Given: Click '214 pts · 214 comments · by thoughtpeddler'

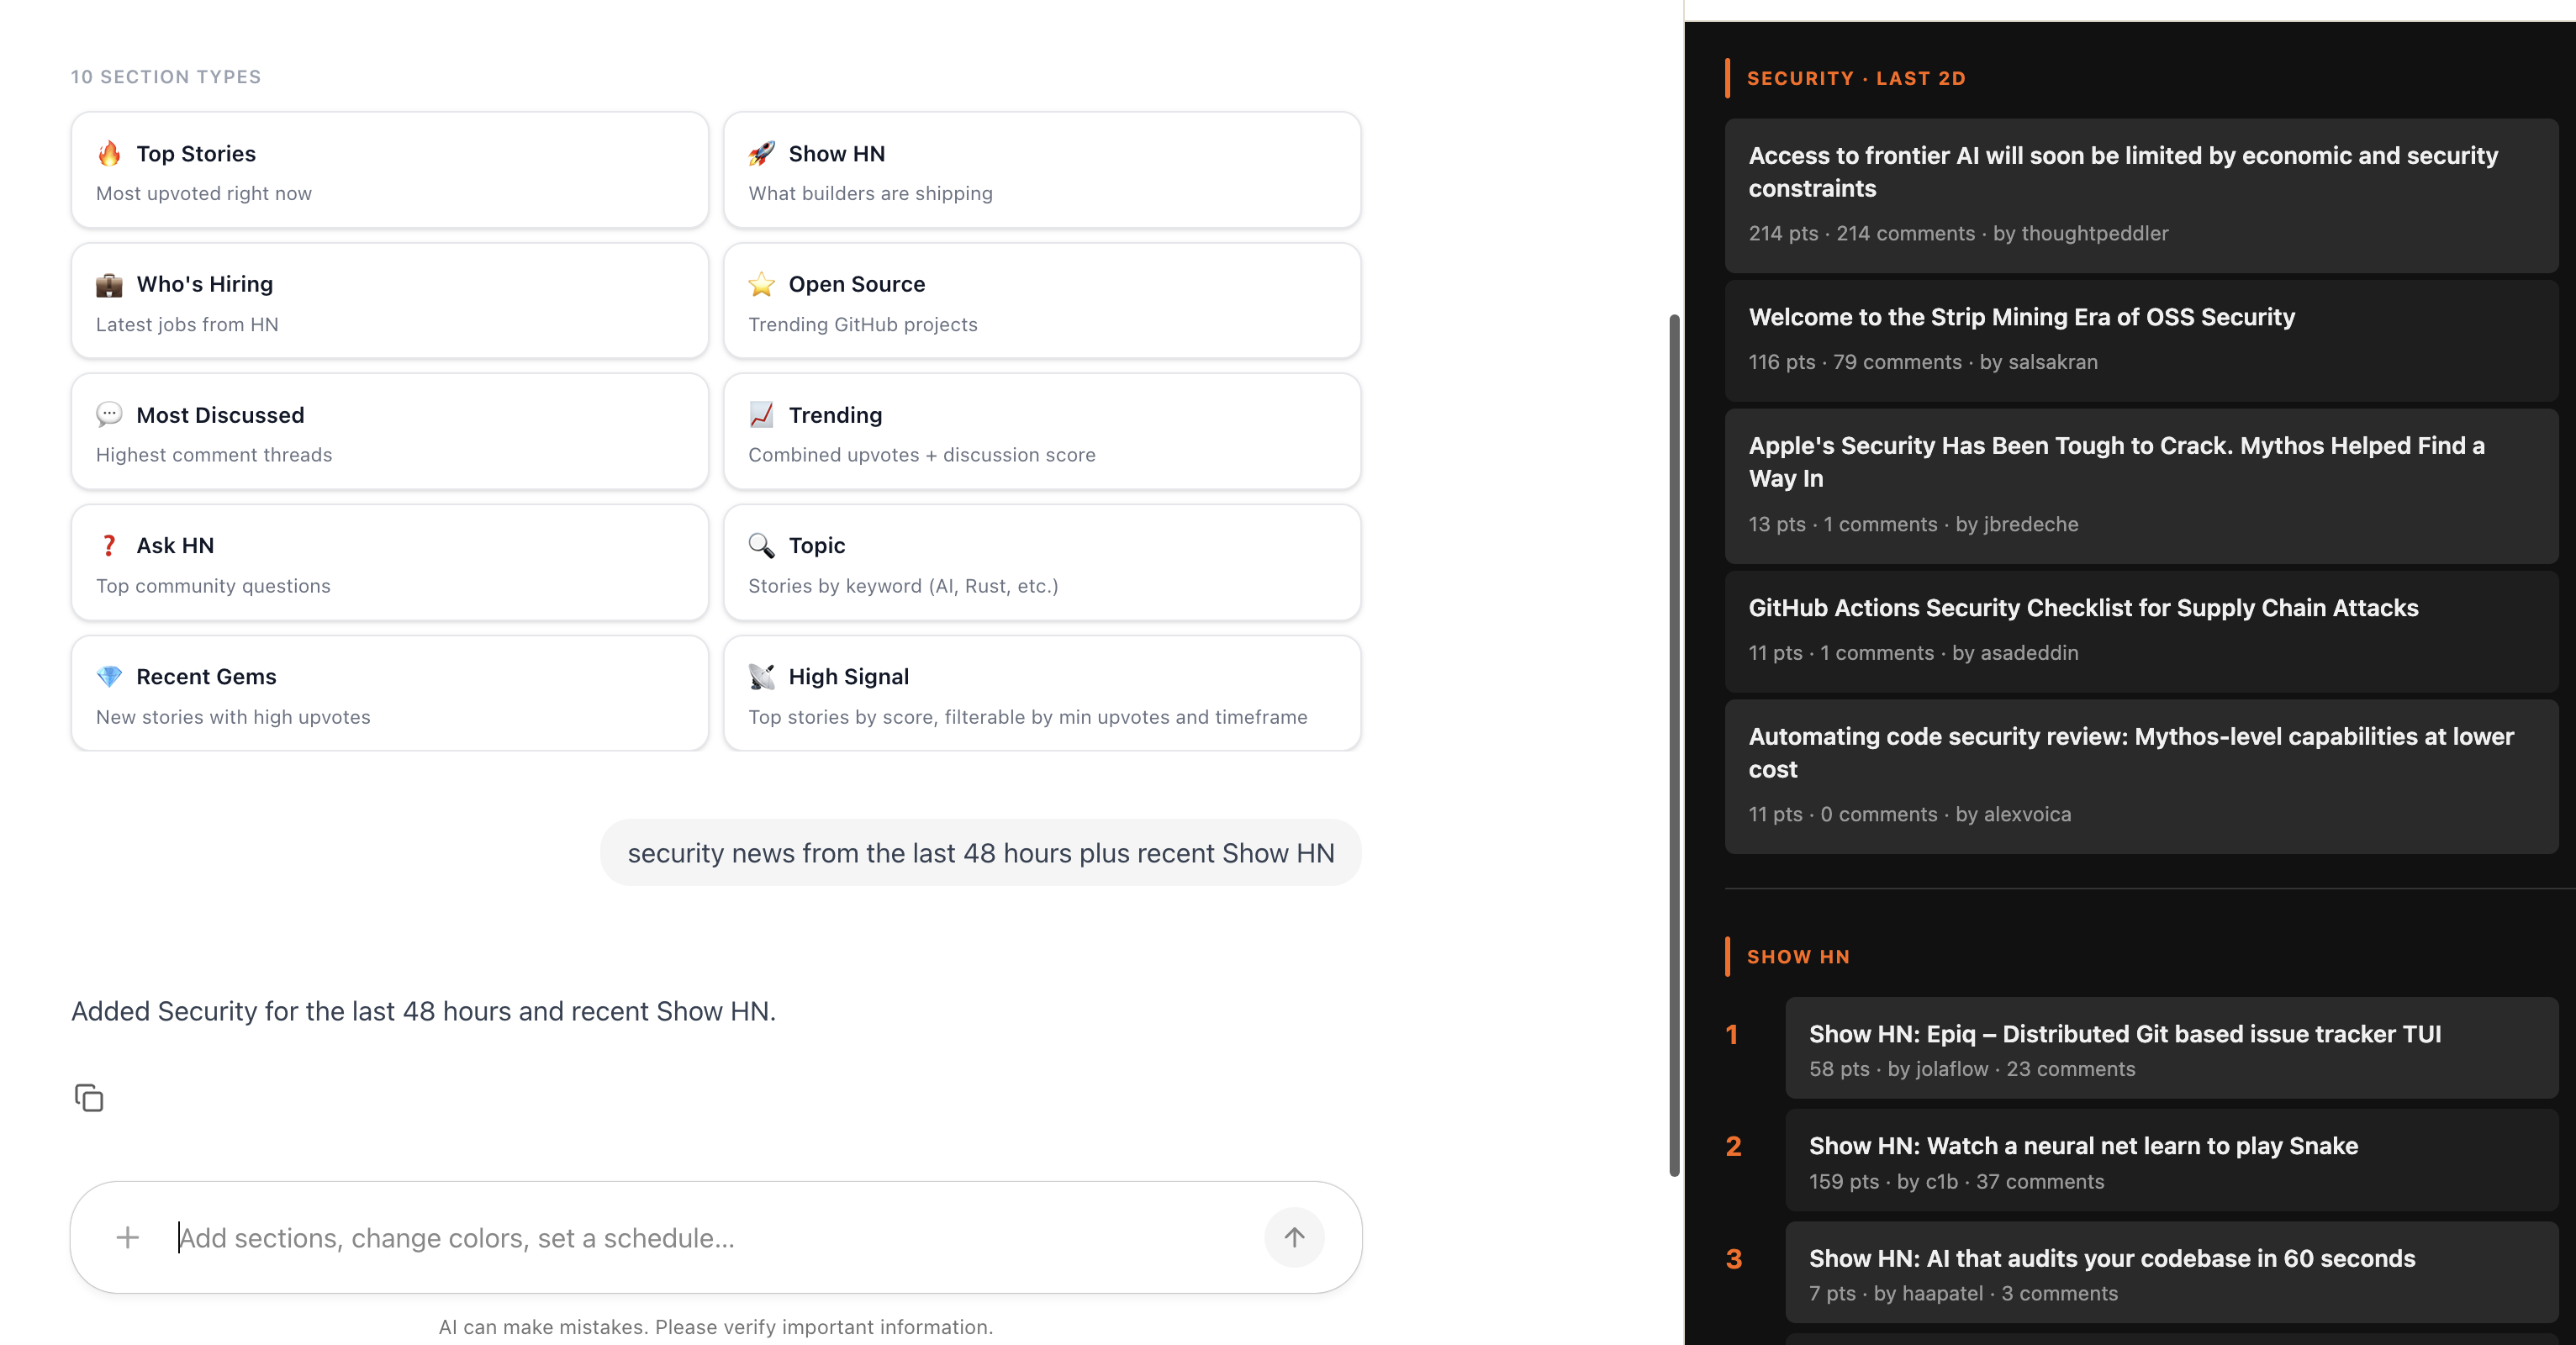Looking at the screenshot, I should (x=1958, y=233).
